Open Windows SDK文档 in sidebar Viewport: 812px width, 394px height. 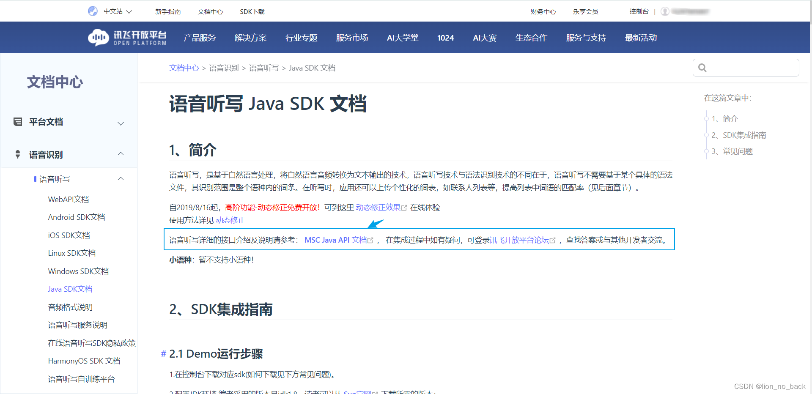click(x=78, y=271)
